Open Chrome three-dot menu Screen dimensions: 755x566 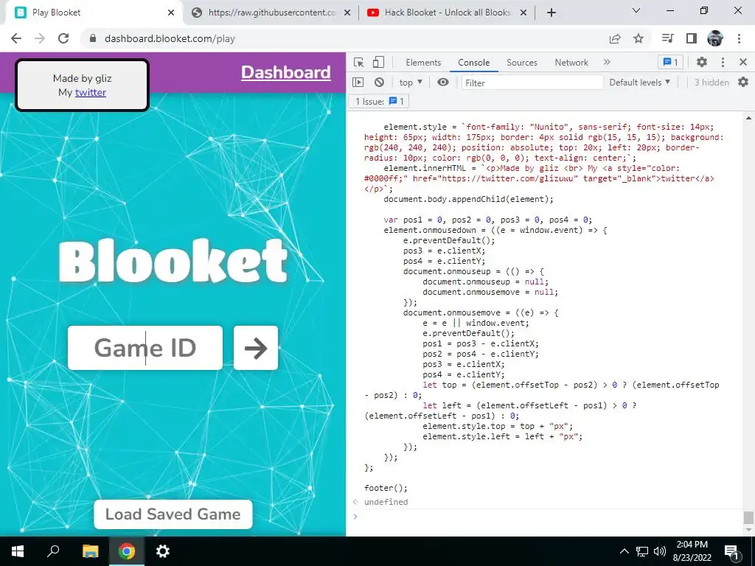point(739,38)
